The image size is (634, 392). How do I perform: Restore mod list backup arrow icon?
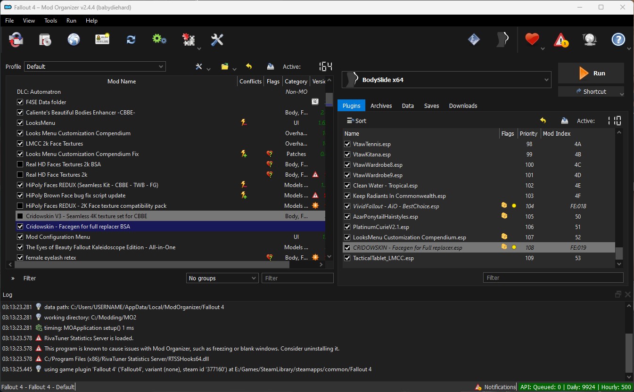pos(249,67)
